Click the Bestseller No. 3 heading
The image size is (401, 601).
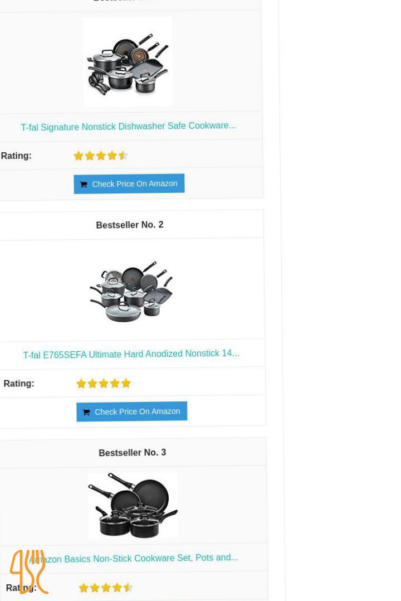click(132, 452)
